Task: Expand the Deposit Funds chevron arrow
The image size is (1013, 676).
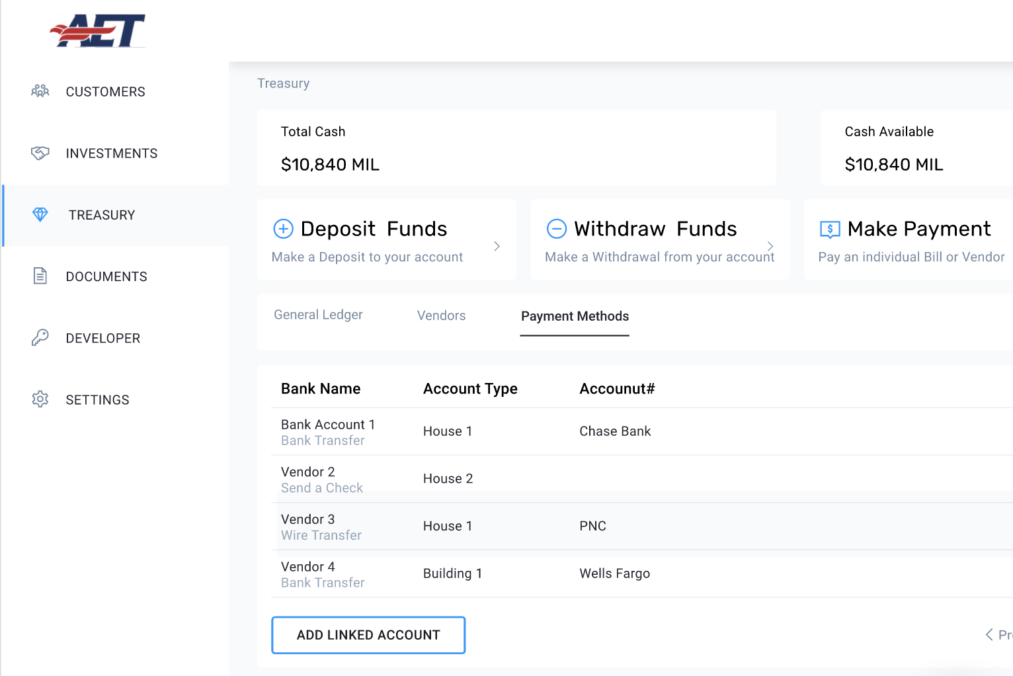Action: [497, 246]
